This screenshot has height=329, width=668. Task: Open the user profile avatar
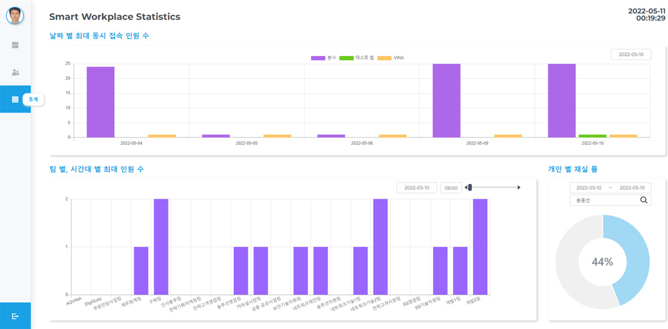[x=15, y=16]
